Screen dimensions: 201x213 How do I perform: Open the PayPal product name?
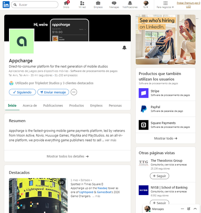point(155,107)
